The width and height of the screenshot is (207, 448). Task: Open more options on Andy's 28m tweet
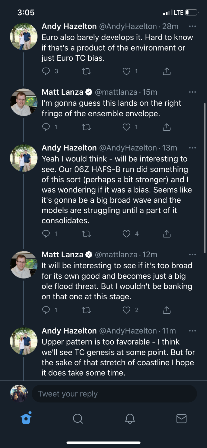[192, 26]
